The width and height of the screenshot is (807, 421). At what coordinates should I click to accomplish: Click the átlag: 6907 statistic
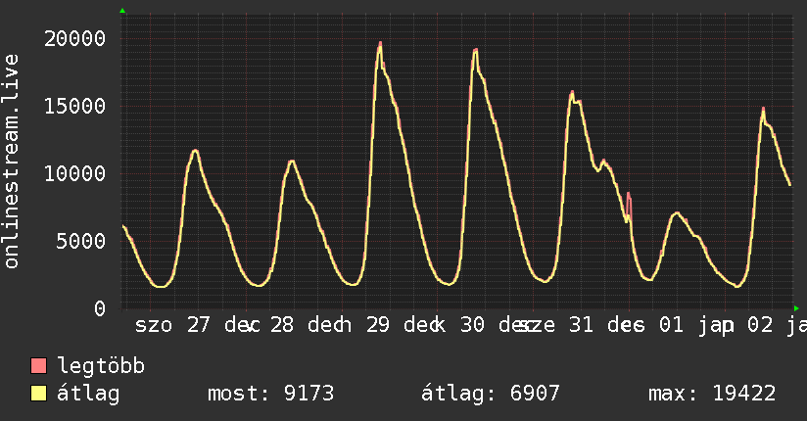[x=491, y=394]
